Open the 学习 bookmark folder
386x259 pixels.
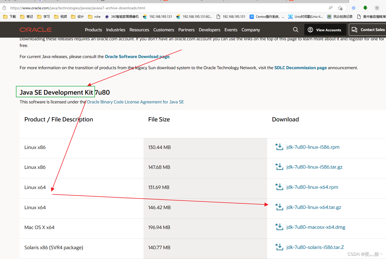(x=44, y=17)
